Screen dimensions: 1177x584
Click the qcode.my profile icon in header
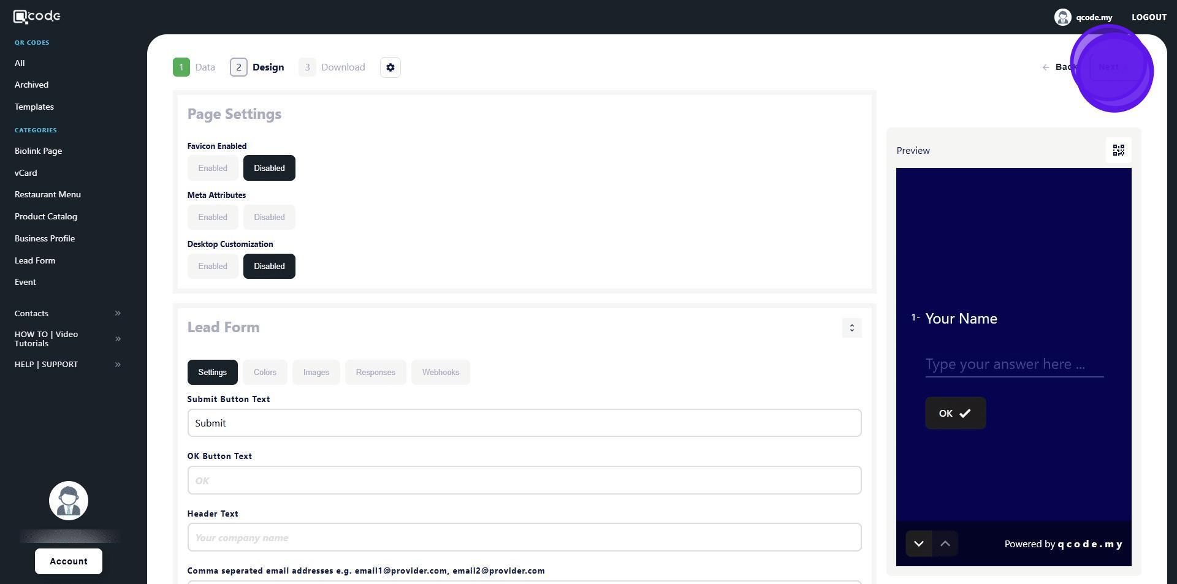(1062, 17)
